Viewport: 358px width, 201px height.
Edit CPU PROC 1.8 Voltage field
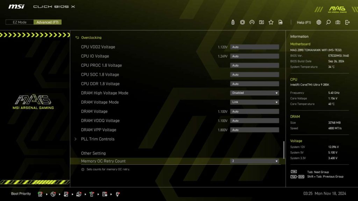(x=255, y=65)
